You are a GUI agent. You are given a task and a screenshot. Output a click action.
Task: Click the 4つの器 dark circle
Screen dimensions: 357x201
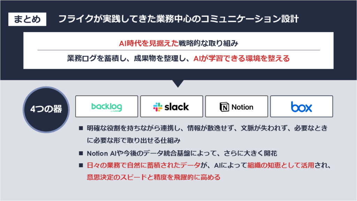[x=46, y=109]
